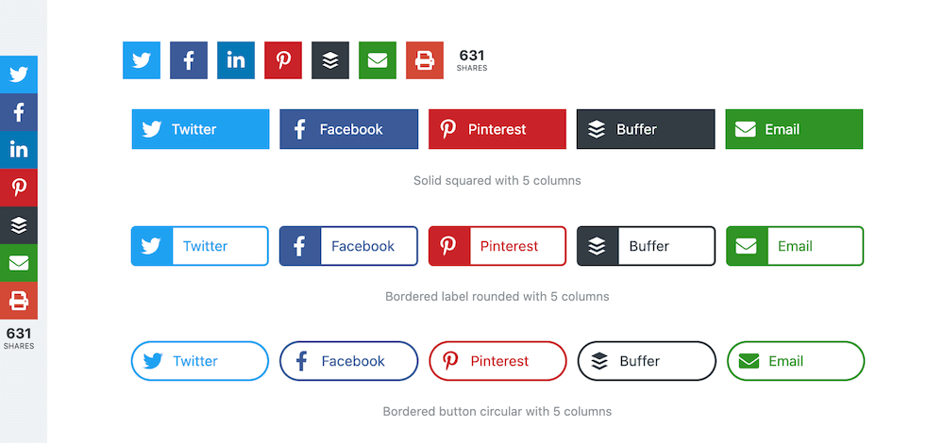
Task: Click the circular outlined Buffer button
Action: click(647, 361)
